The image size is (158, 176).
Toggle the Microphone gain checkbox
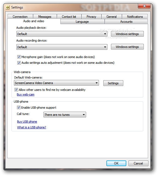(19, 57)
